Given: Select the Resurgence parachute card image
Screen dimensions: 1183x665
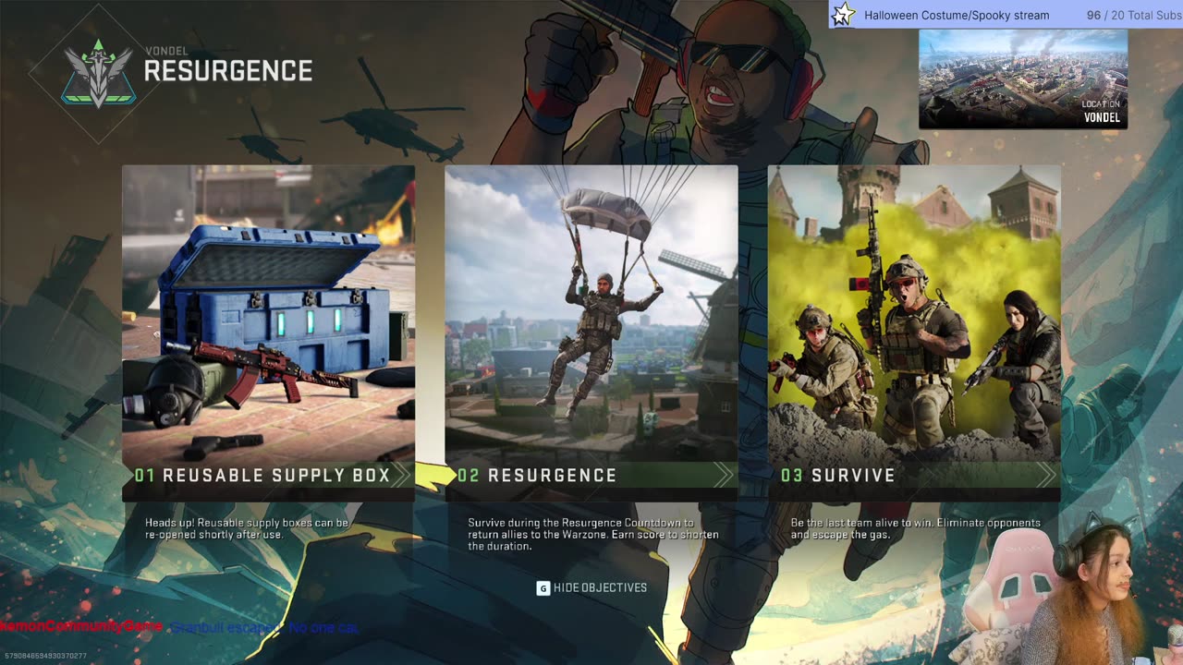Looking at the screenshot, I should click(x=591, y=314).
